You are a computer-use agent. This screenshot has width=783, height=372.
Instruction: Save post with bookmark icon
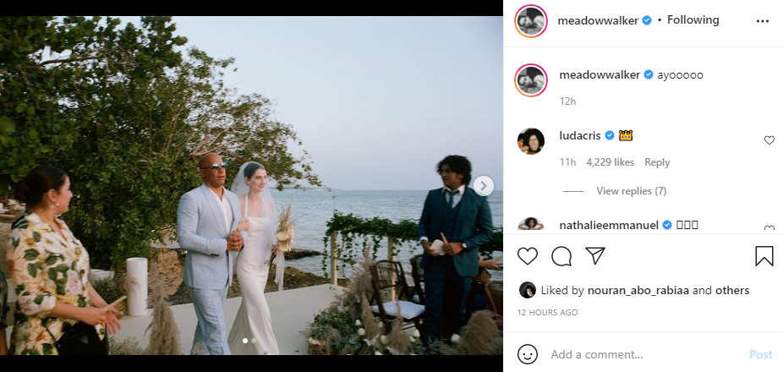point(764,256)
